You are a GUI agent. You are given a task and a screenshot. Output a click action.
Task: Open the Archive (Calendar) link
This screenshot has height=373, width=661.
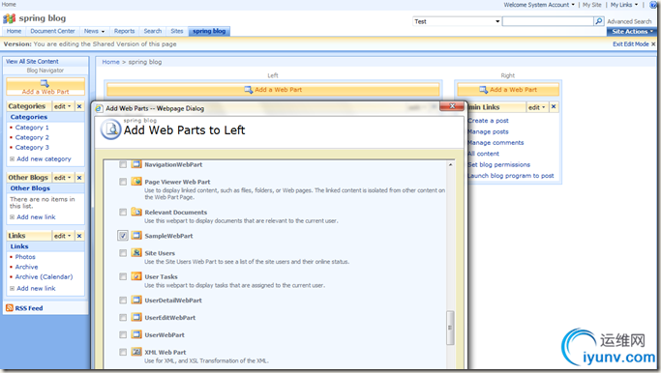coord(44,277)
